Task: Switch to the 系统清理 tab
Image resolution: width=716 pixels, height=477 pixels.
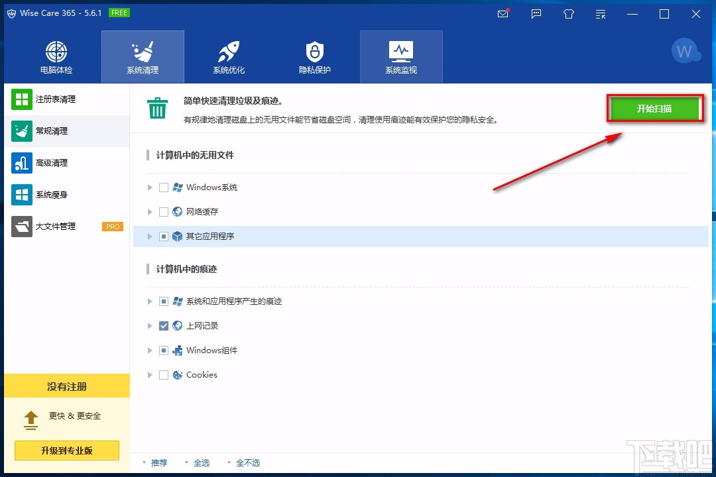Action: point(143,57)
